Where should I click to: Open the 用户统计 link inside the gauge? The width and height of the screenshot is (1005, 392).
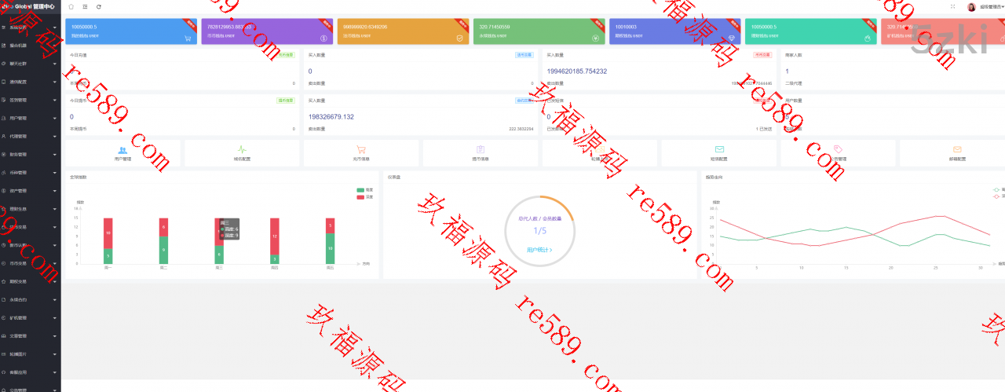[x=539, y=250]
